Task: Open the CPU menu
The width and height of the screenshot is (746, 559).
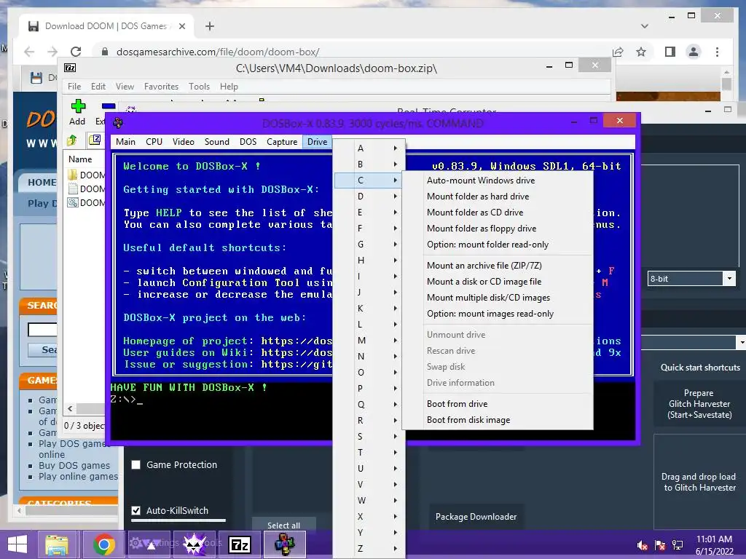Action: (x=154, y=142)
